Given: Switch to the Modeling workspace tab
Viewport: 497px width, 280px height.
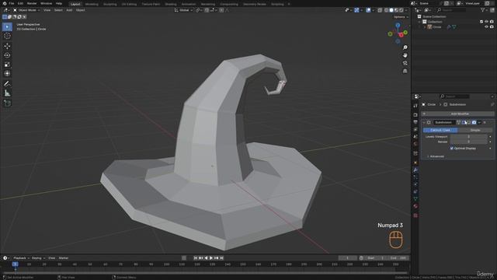Looking at the screenshot, I should click(x=92, y=4).
